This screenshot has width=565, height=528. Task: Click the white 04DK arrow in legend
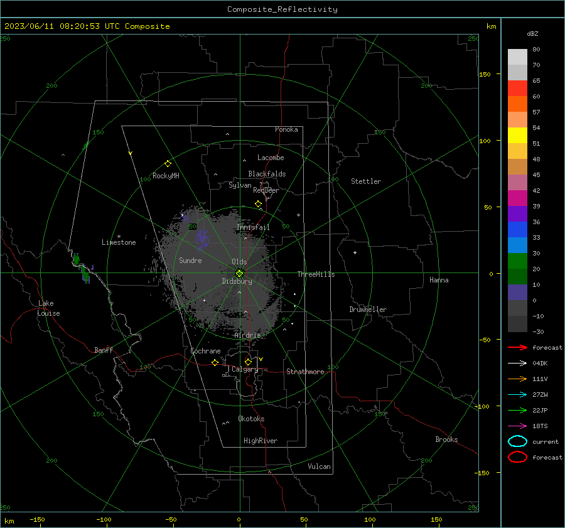point(517,364)
